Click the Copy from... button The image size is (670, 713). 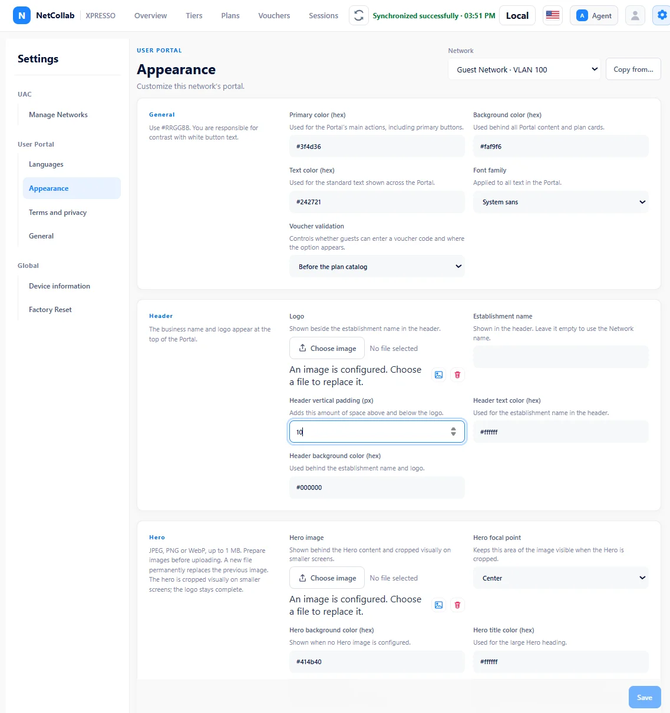[633, 69]
